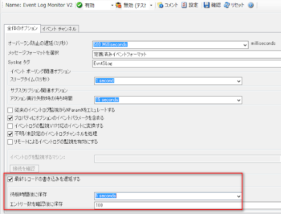Open the 設定 settings toolbar item
Screen dimensions: 281x214
[x=190, y=5]
